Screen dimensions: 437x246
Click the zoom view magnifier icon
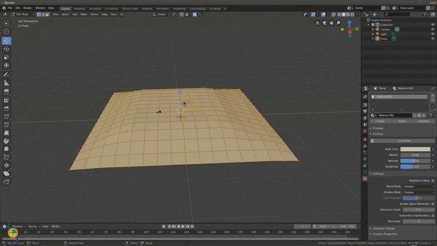coord(338,23)
